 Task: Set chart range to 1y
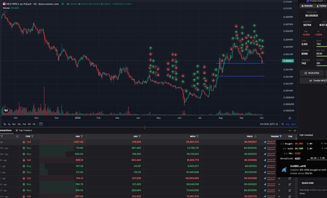tap(9, 124)
